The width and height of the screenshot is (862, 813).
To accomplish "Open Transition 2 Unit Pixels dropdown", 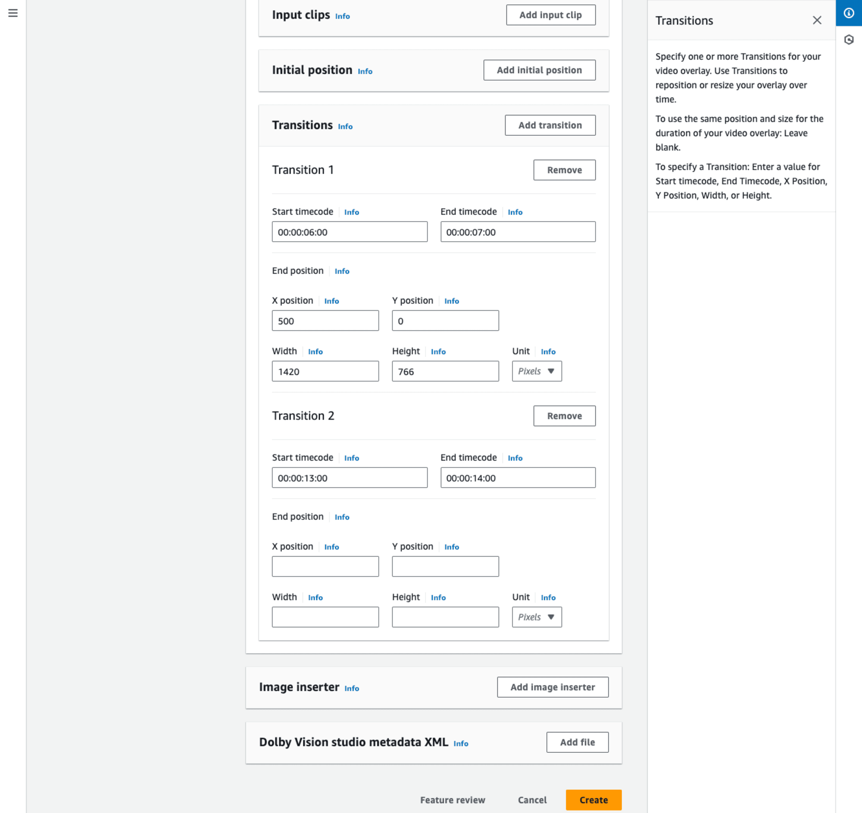I will (x=537, y=617).
